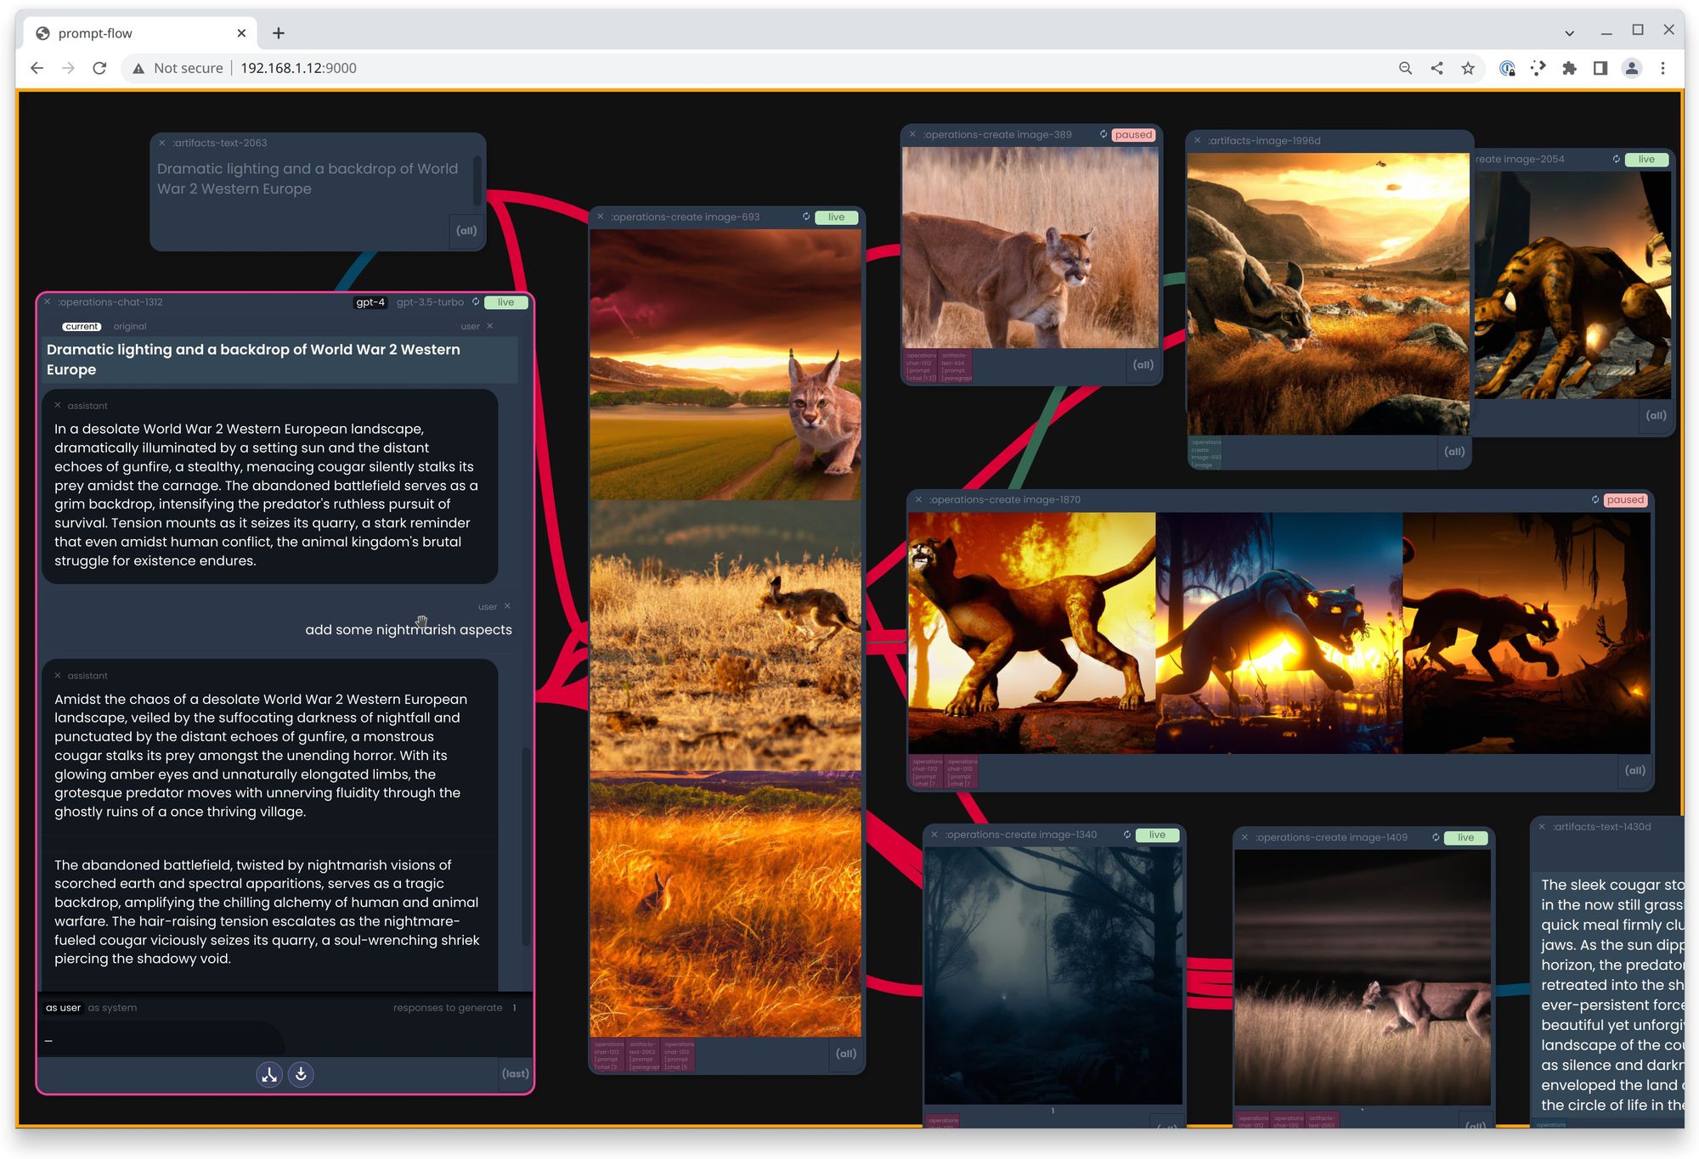Toggle paused status on create image-1870
The image size is (1699, 1159).
1624,500
